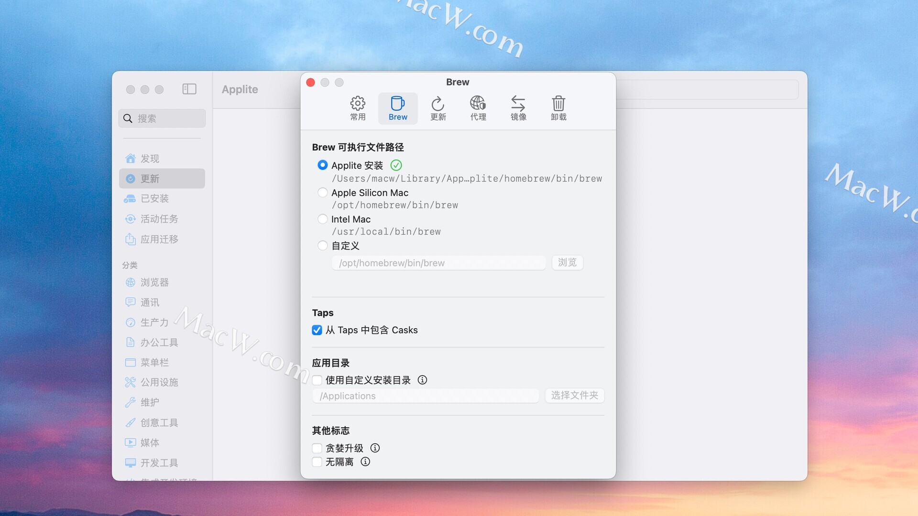This screenshot has width=918, height=516.
Task: Switch to the 更新 update preferences tab
Action: coord(437,108)
